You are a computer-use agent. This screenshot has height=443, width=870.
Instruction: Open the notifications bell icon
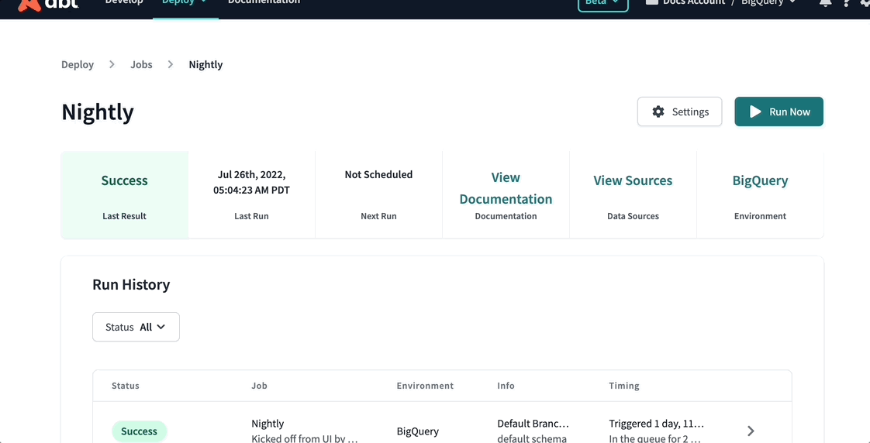pos(825,3)
